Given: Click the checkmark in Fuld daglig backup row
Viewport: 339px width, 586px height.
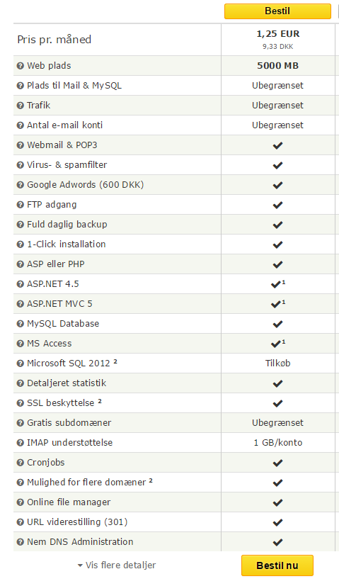Looking at the screenshot, I should tap(277, 225).
